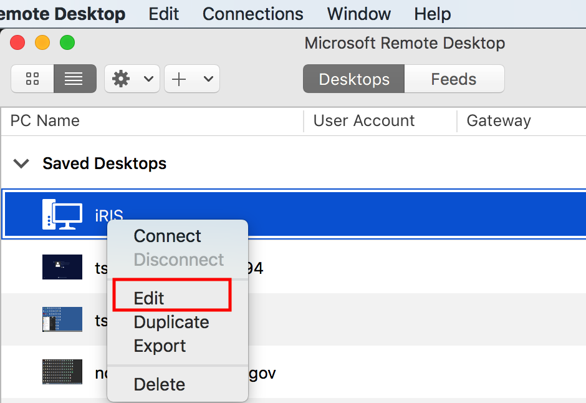
Task: Expand the gear settings dropdown arrow
Action: coord(149,79)
